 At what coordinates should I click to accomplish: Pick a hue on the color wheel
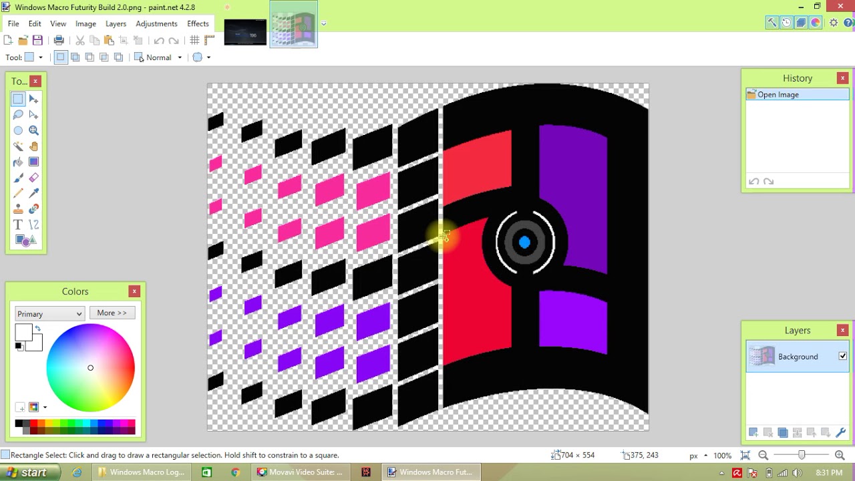(90, 367)
